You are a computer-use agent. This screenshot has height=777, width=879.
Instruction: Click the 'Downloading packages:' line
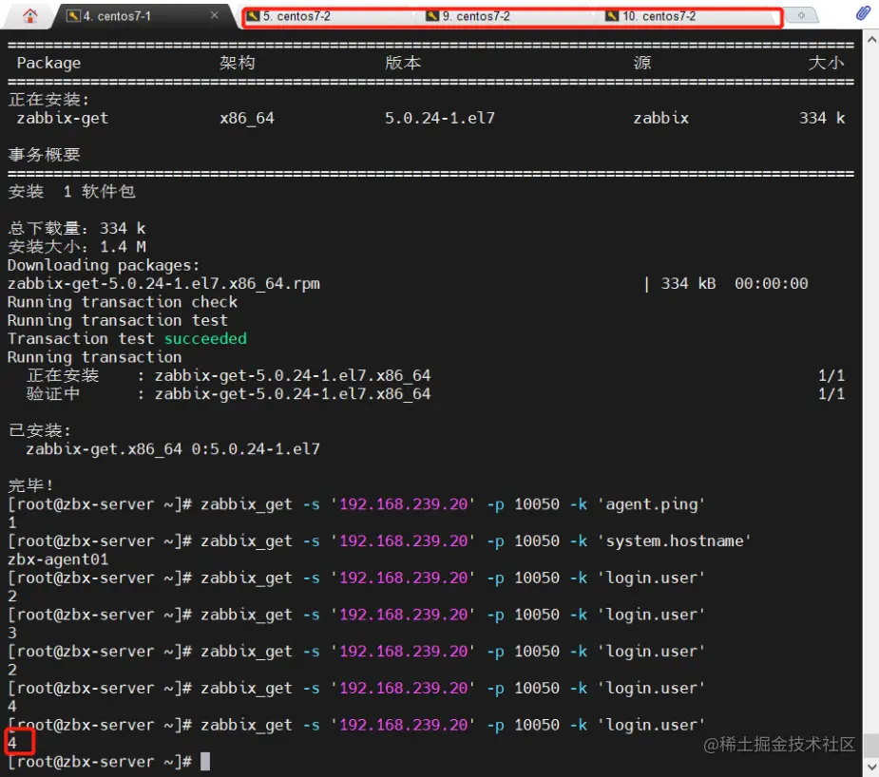[104, 265]
